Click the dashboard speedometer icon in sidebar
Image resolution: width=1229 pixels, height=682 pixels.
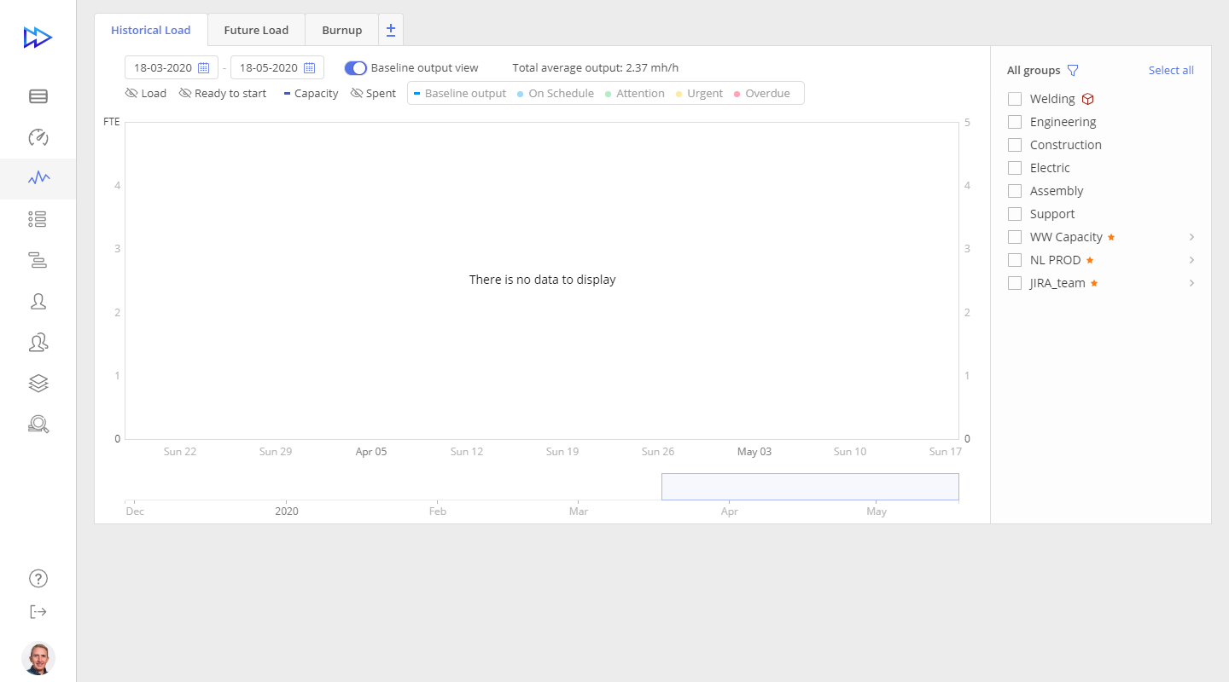(x=38, y=137)
